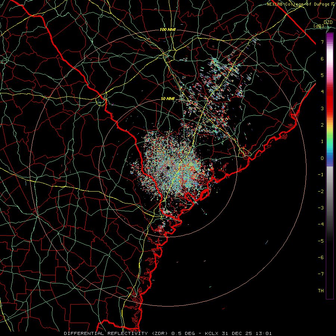This screenshot has height=336, width=336.
Task: Click the "50 NMI" range ring label
Action: [168, 99]
